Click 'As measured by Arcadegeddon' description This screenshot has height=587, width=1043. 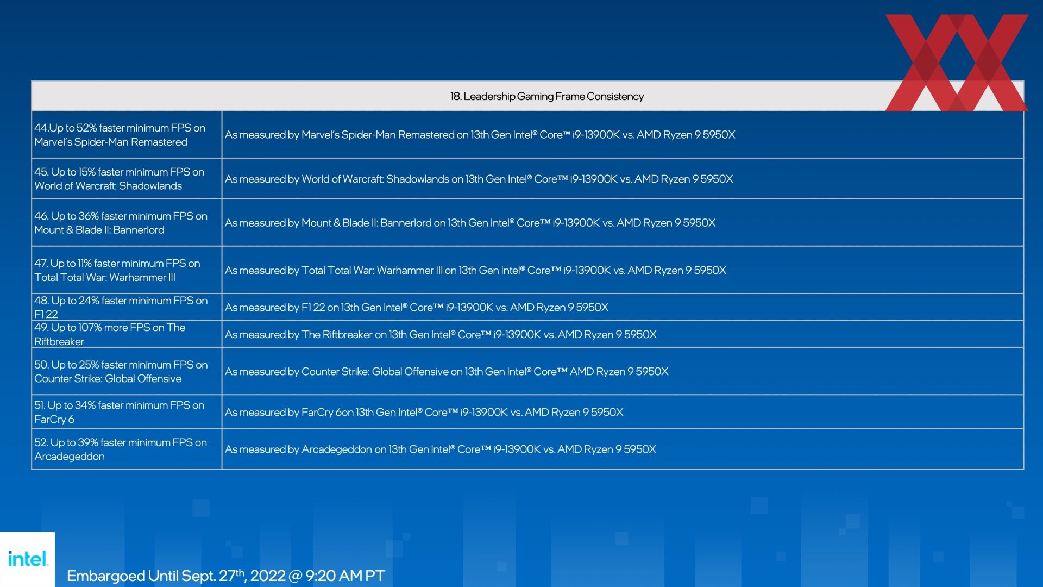tap(441, 449)
